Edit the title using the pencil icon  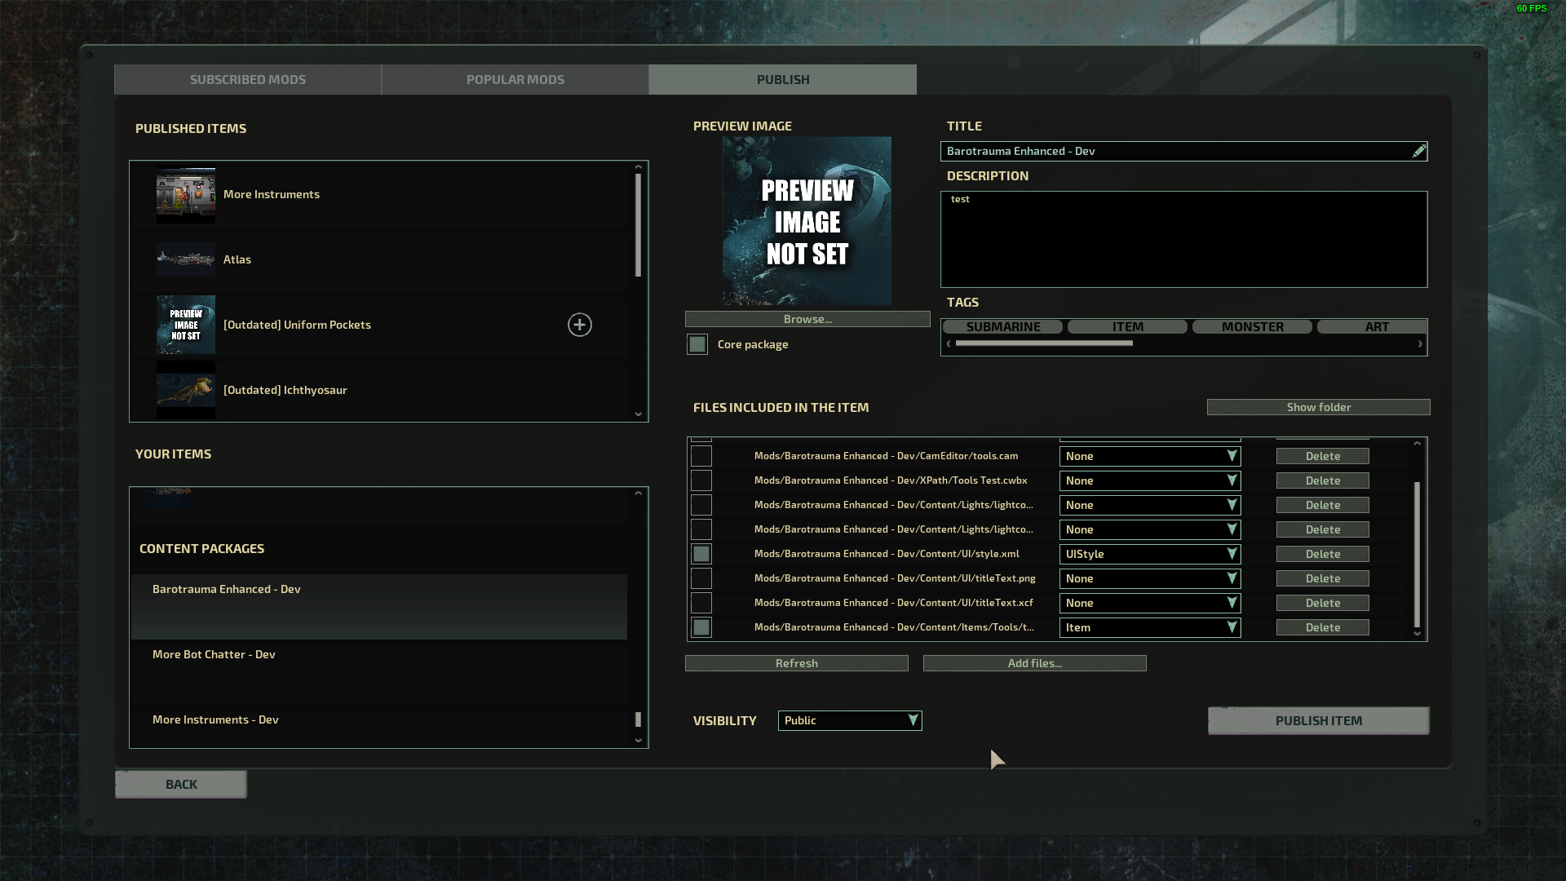(x=1419, y=151)
